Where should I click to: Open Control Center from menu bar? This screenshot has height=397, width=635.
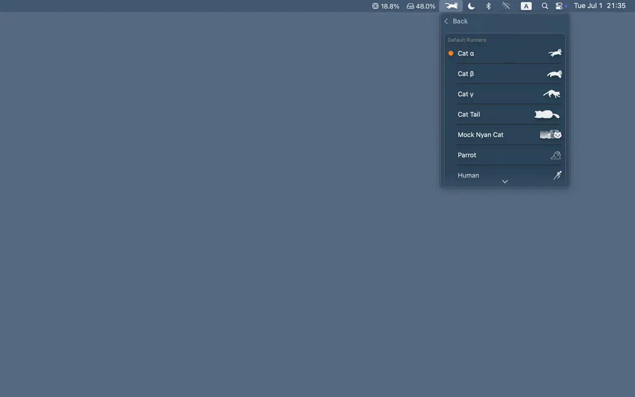click(559, 6)
